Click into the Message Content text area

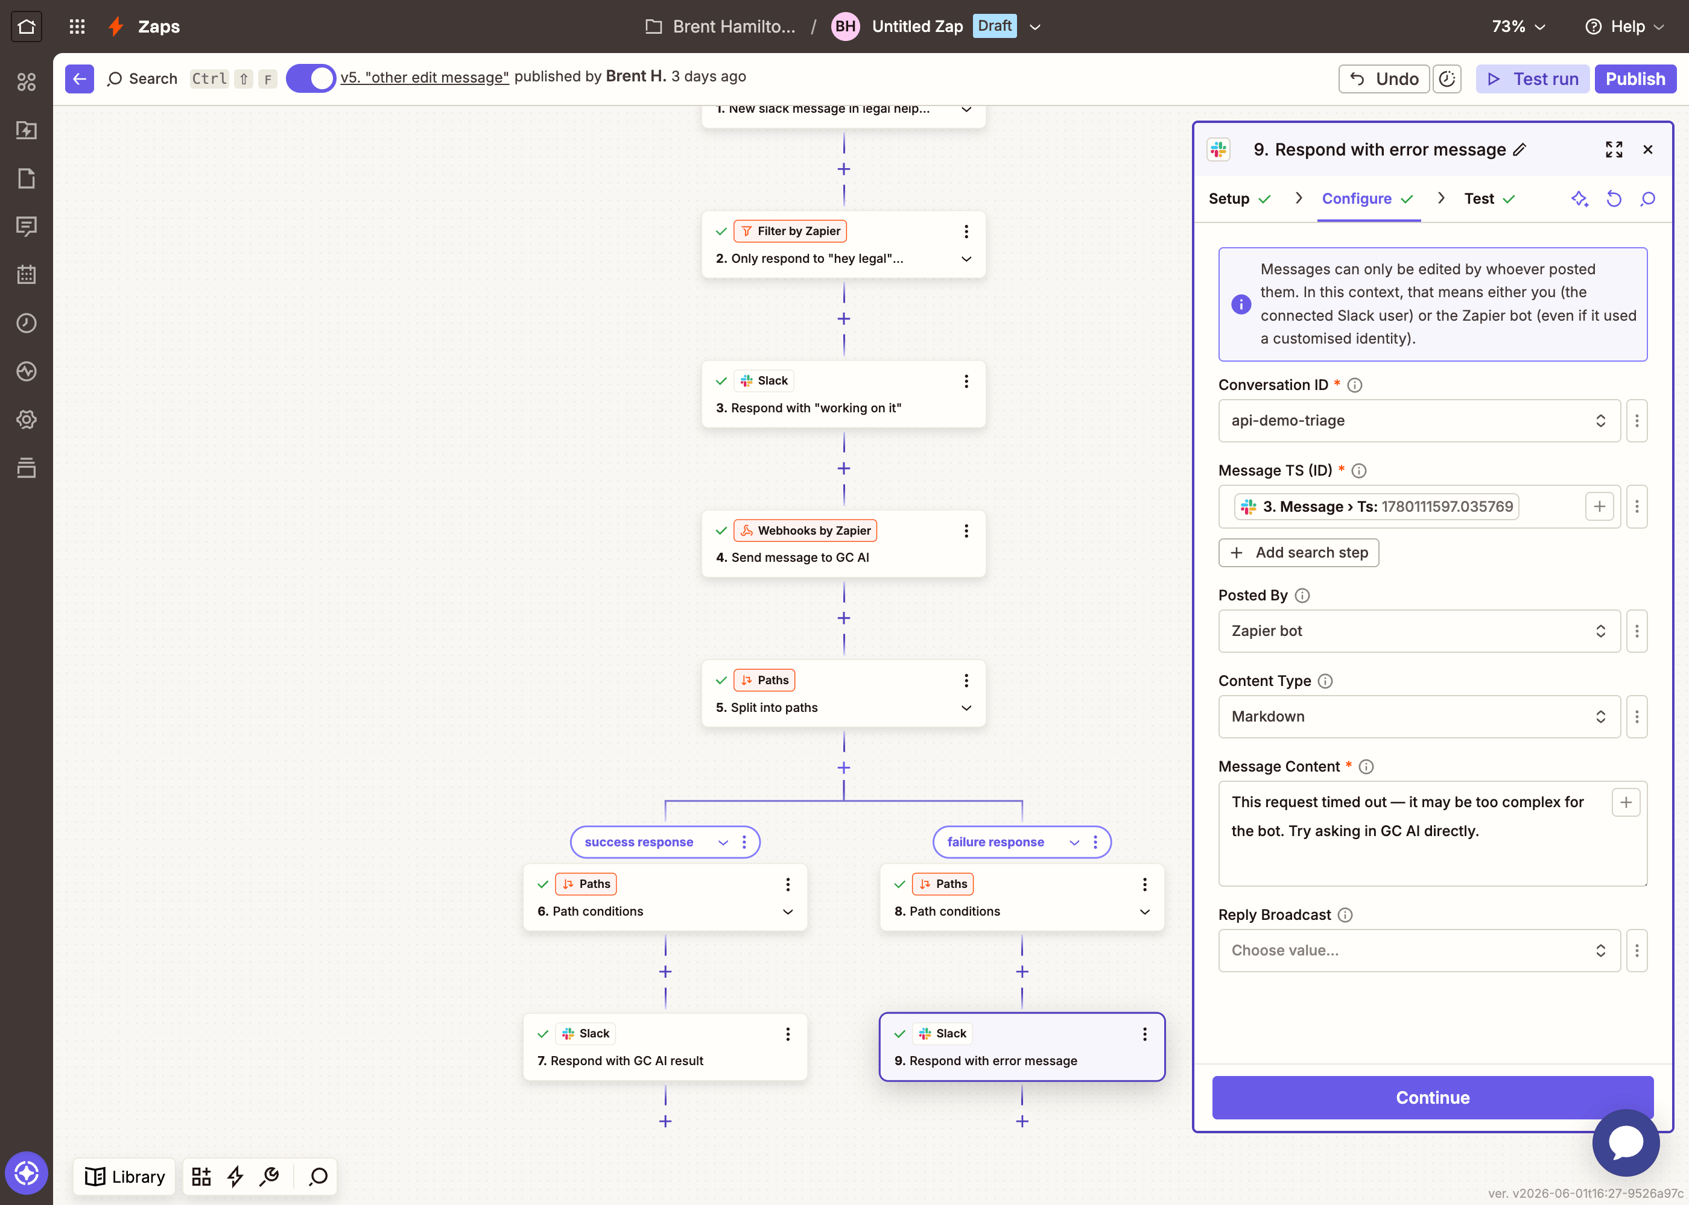tap(1433, 833)
